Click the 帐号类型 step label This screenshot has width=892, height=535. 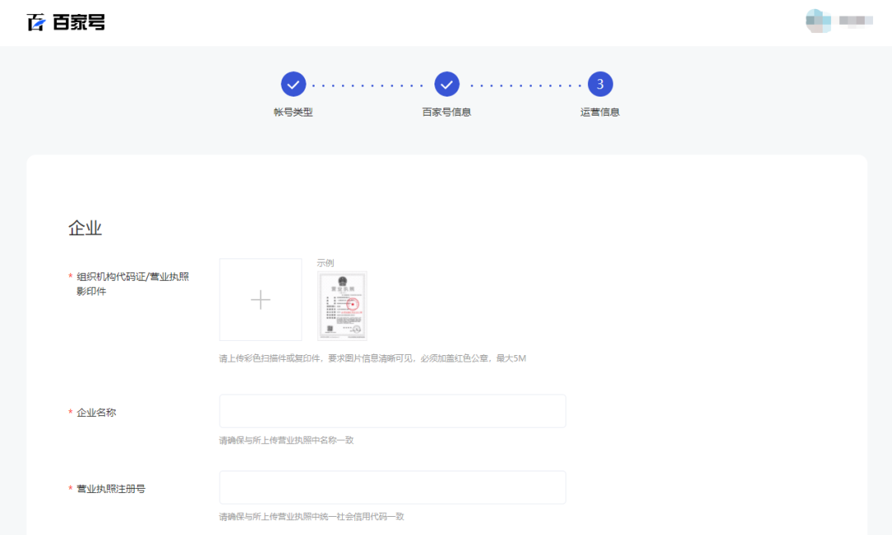click(293, 110)
